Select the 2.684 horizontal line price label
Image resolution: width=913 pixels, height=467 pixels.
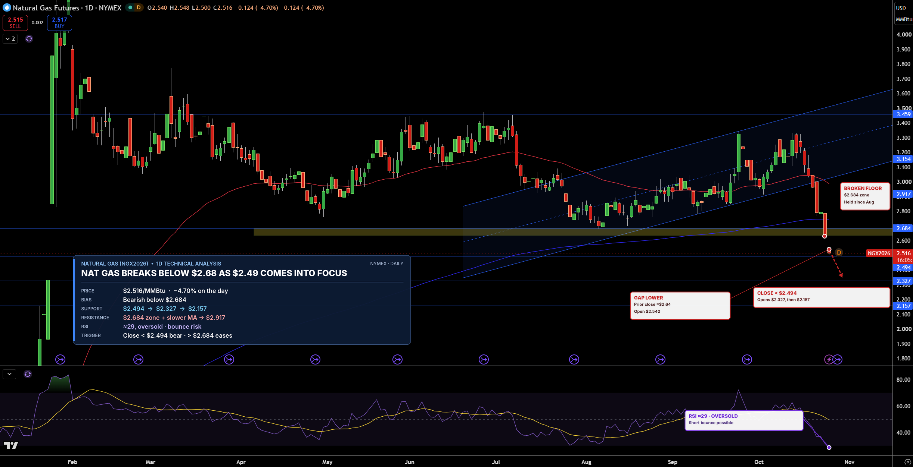(903, 228)
